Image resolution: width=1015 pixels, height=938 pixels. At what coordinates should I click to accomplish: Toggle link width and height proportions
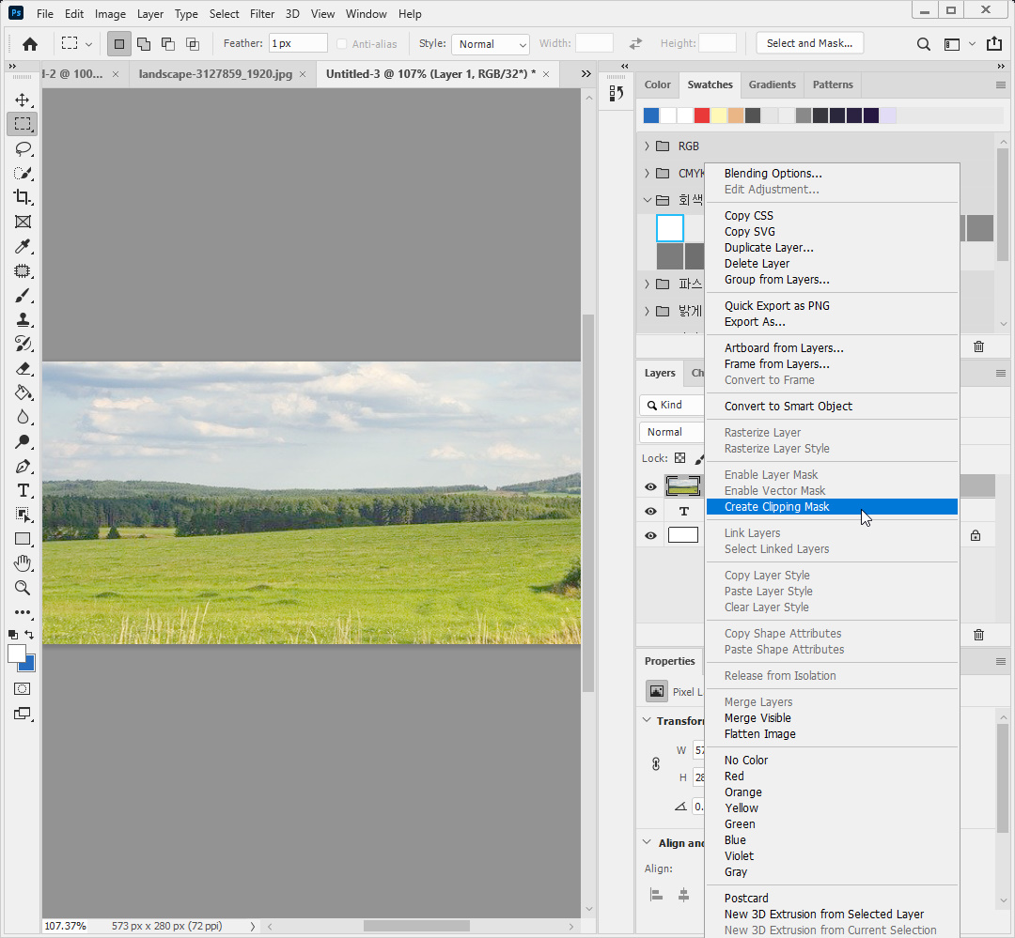[656, 764]
